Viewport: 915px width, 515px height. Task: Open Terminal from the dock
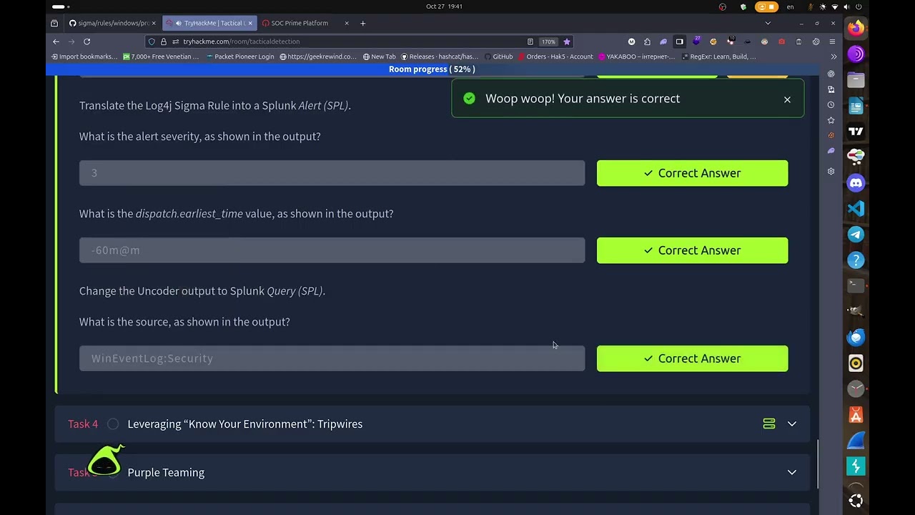pyautogui.click(x=856, y=286)
